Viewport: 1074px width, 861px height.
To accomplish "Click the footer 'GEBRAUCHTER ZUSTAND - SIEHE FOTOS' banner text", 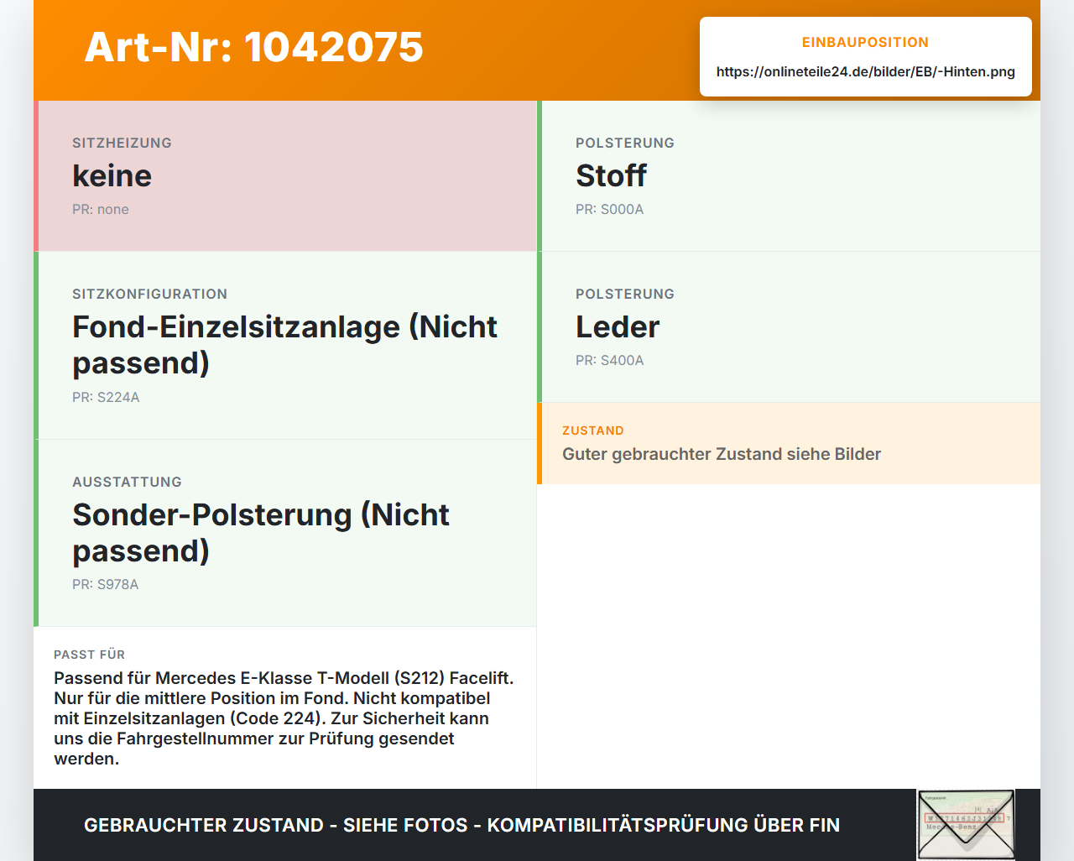I will [461, 825].
